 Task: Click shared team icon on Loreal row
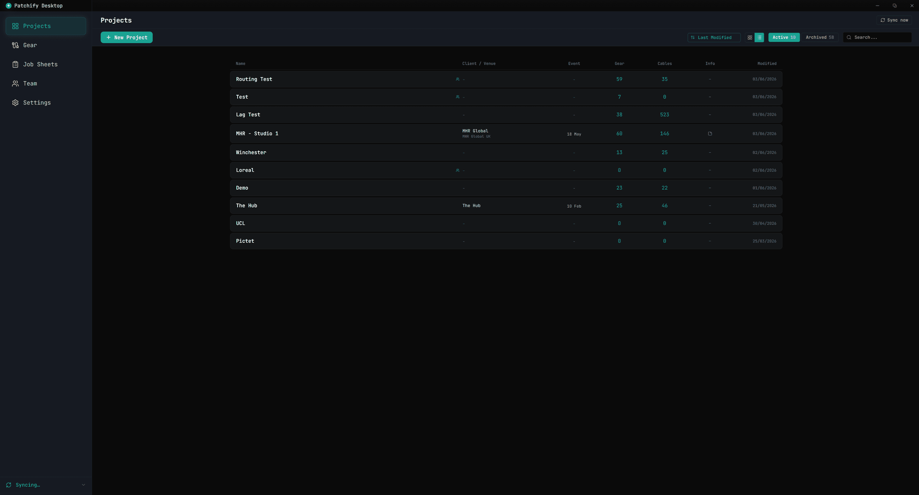[x=457, y=170]
